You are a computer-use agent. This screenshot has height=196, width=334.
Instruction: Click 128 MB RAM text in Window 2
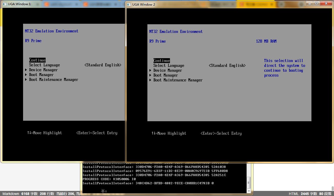point(266,41)
